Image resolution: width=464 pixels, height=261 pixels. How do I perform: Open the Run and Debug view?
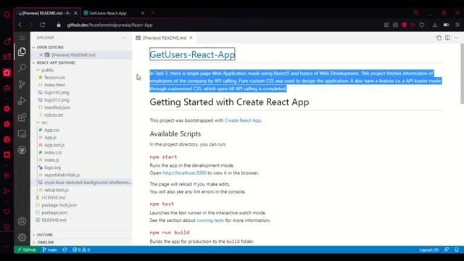(22, 101)
